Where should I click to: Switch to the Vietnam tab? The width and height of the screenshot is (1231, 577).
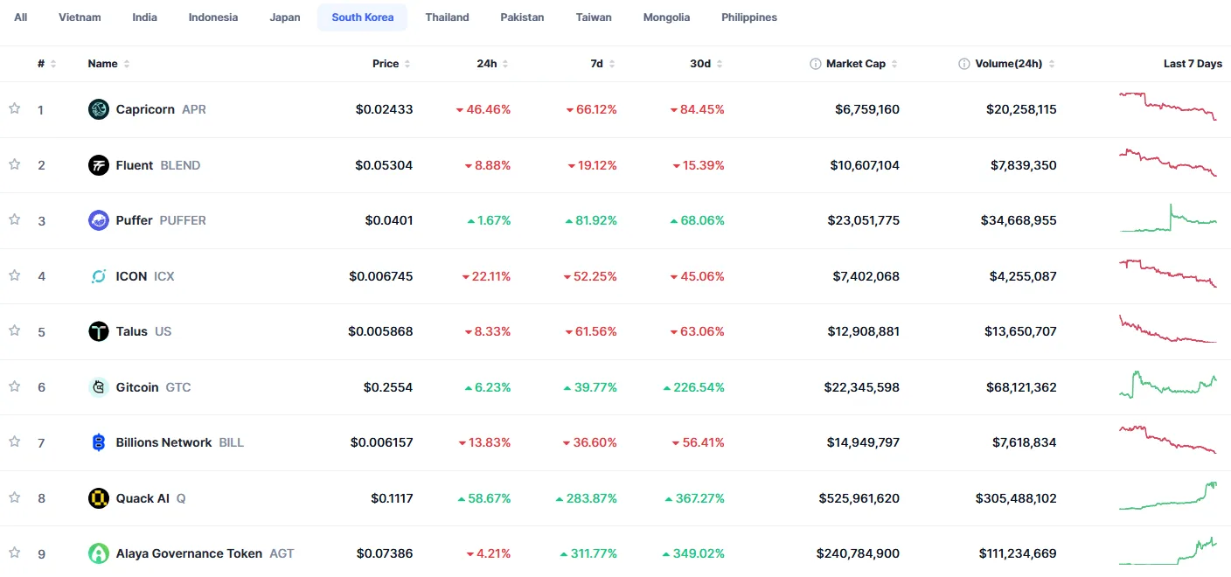(x=80, y=17)
